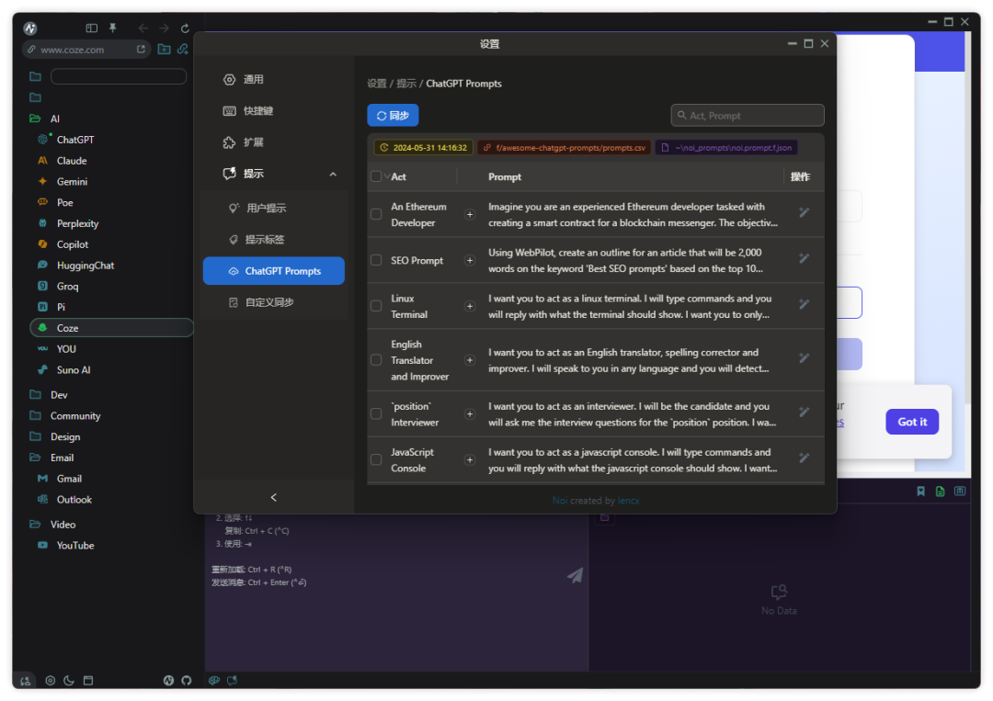Select ChatGPT Prompts in the settings sidebar

(274, 271)
